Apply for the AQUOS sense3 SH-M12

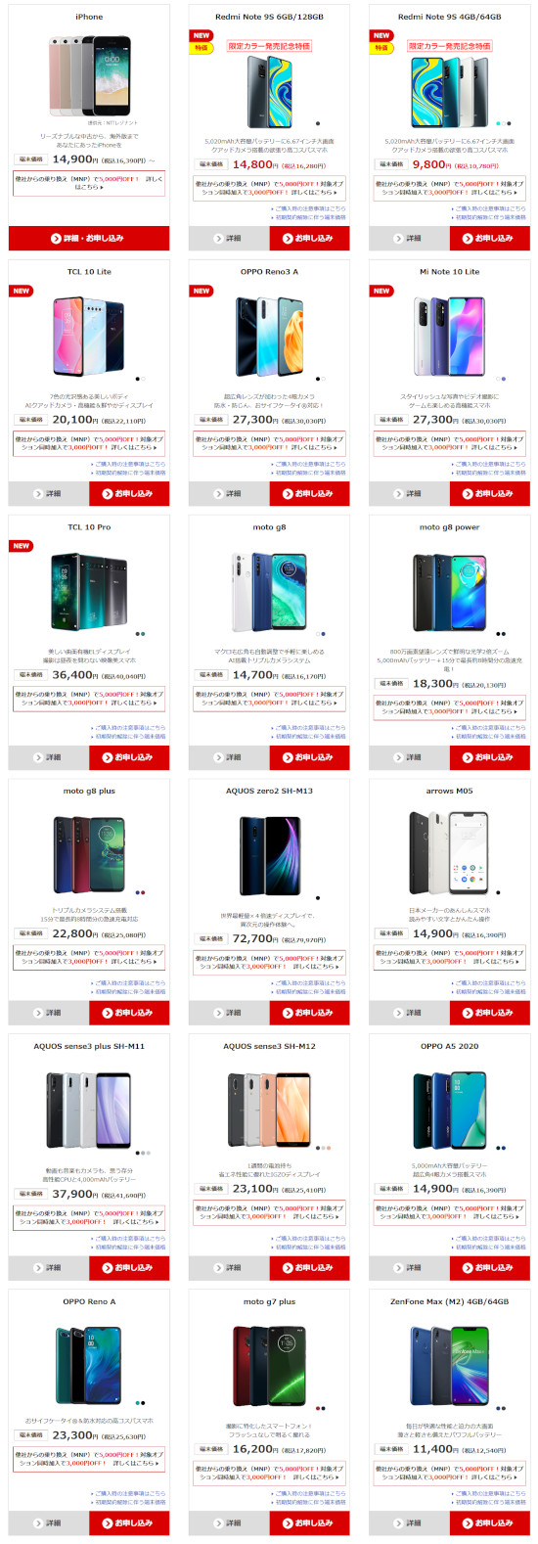coord(309,1268)
